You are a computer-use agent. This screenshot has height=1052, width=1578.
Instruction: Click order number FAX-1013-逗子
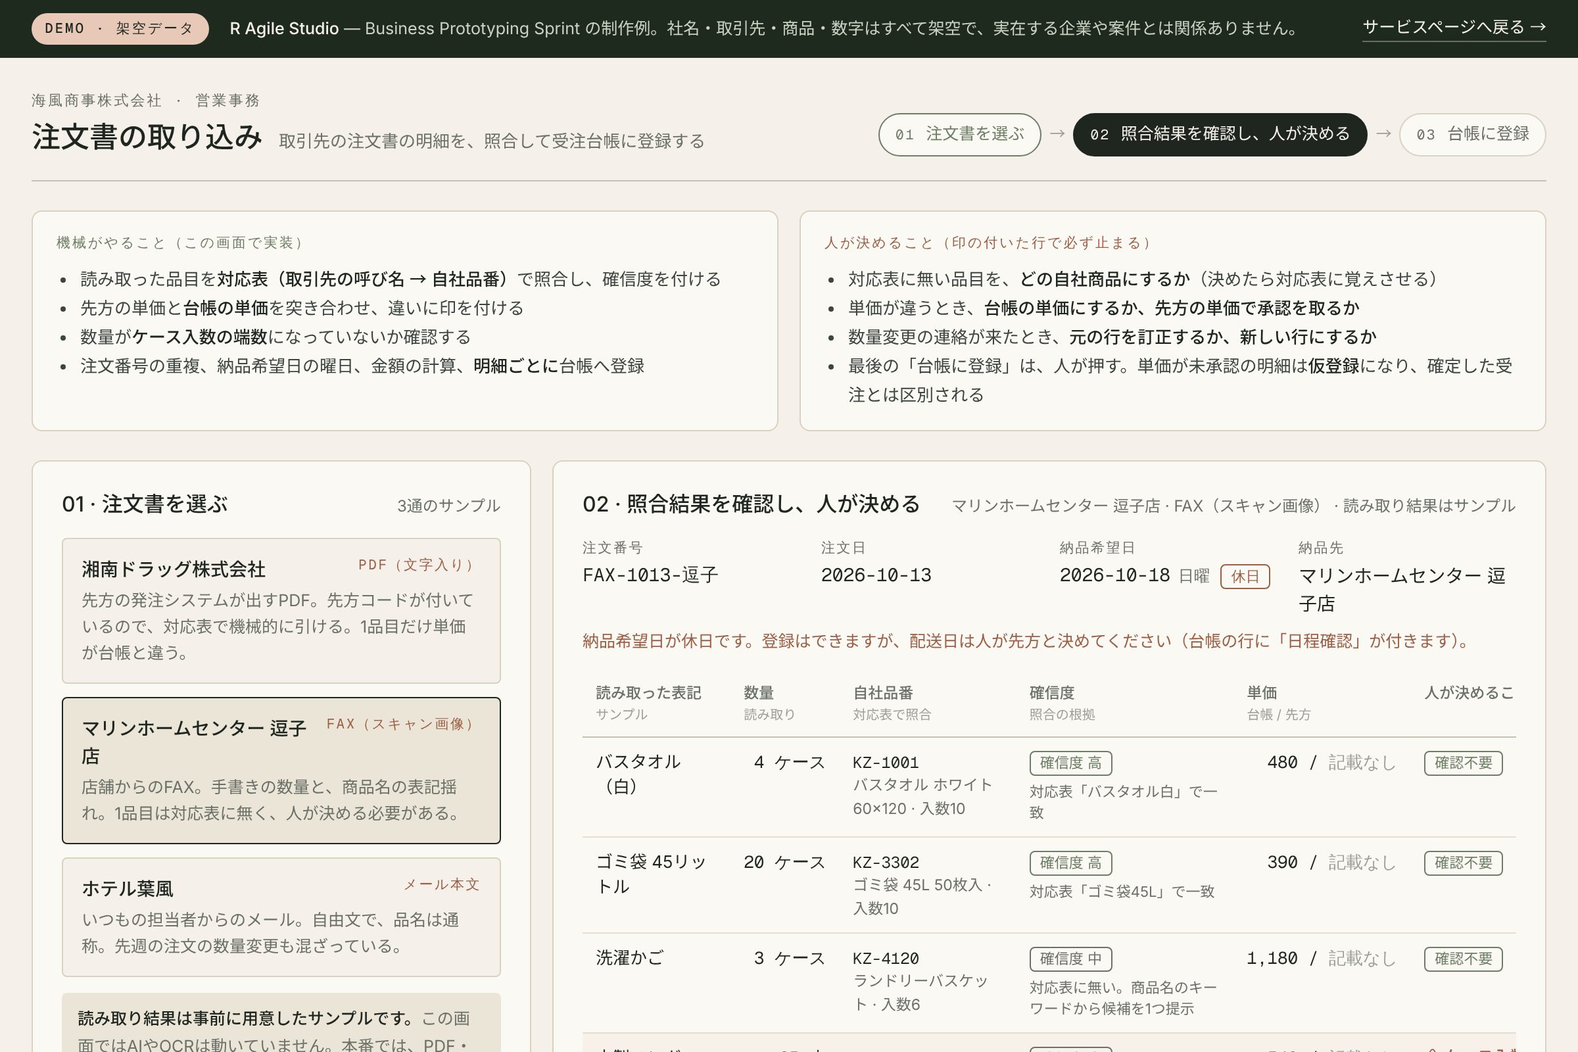tap(650, 575)
